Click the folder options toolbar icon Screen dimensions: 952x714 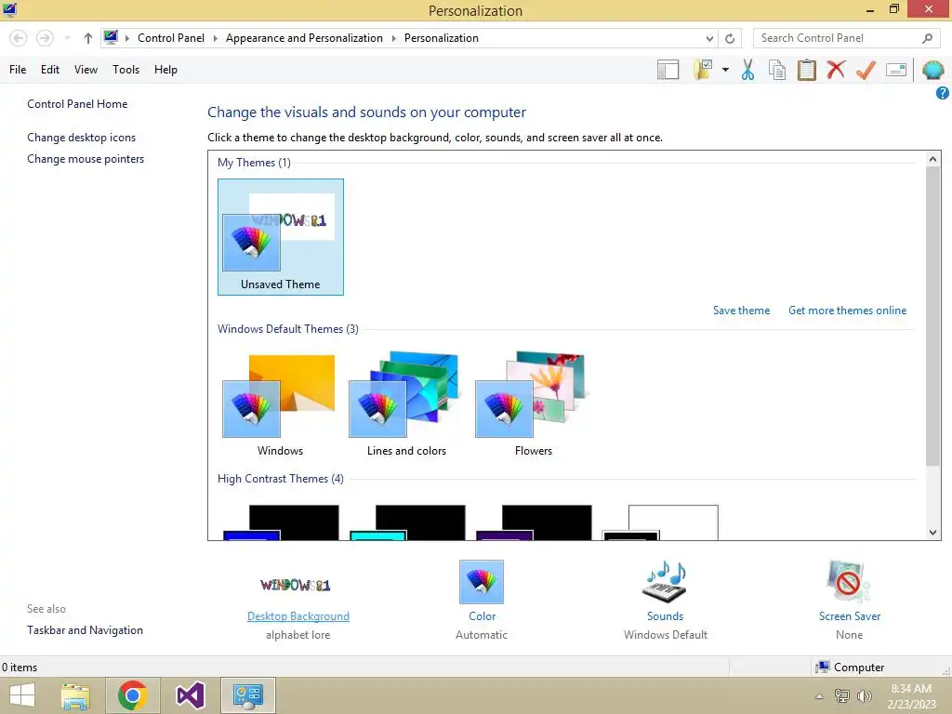(704, 70)
